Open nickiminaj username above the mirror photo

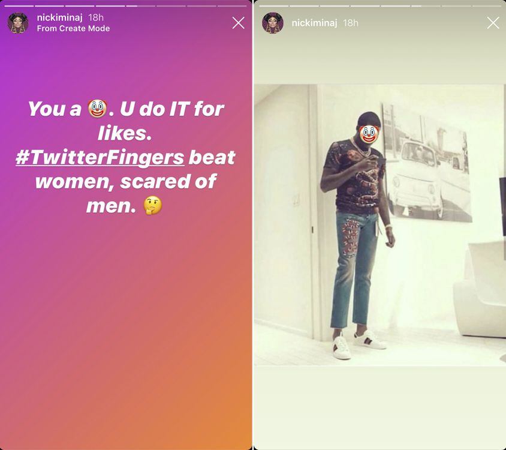point(314,23)
